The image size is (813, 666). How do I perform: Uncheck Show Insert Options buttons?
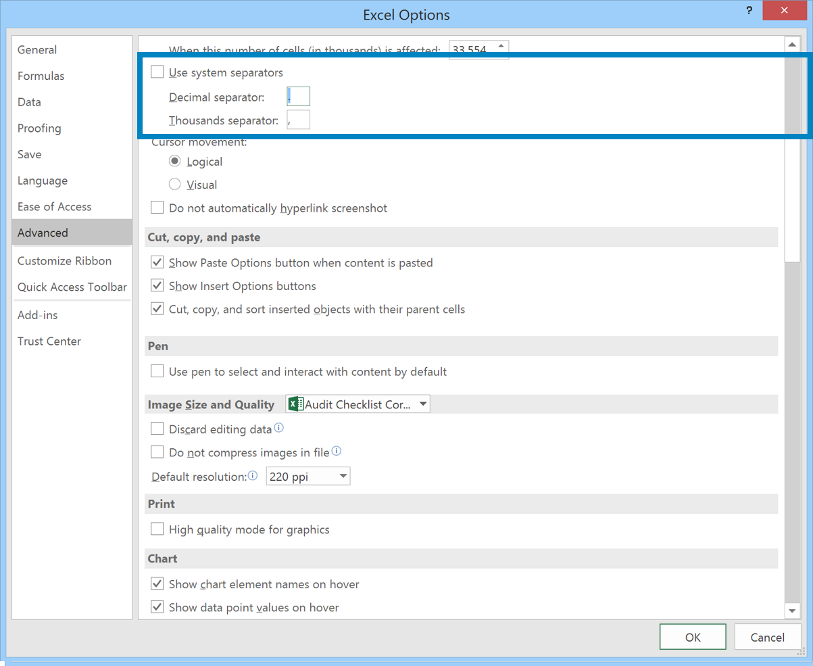pyautogui.click(x=157, y=286)
